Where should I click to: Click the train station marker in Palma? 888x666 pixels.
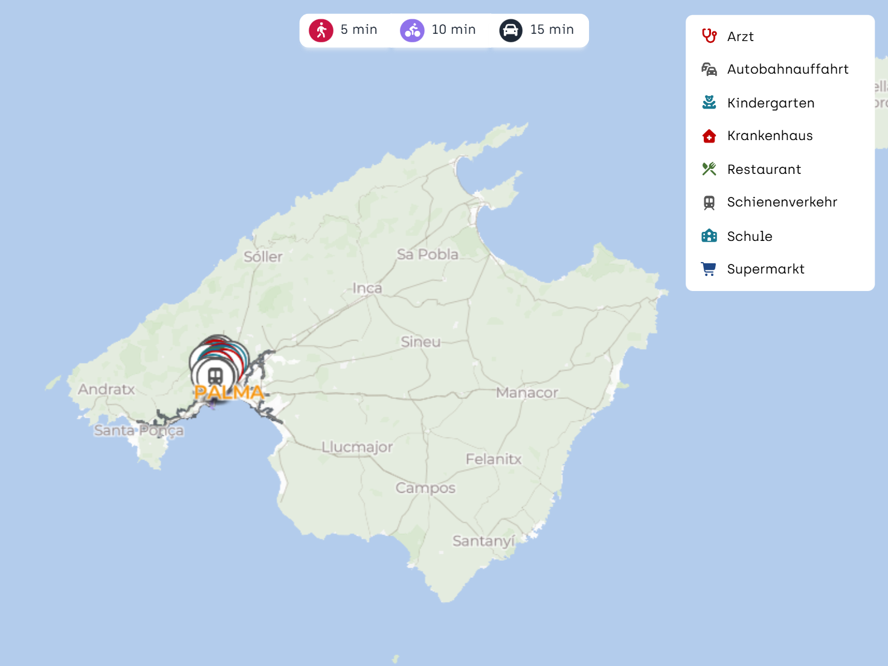215,376
